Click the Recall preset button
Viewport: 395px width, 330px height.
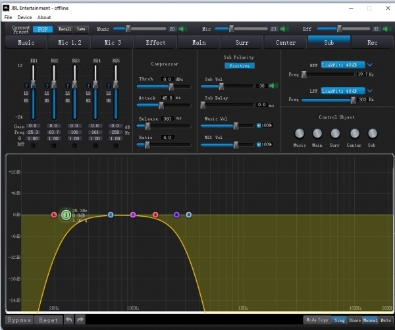point(65,29)
